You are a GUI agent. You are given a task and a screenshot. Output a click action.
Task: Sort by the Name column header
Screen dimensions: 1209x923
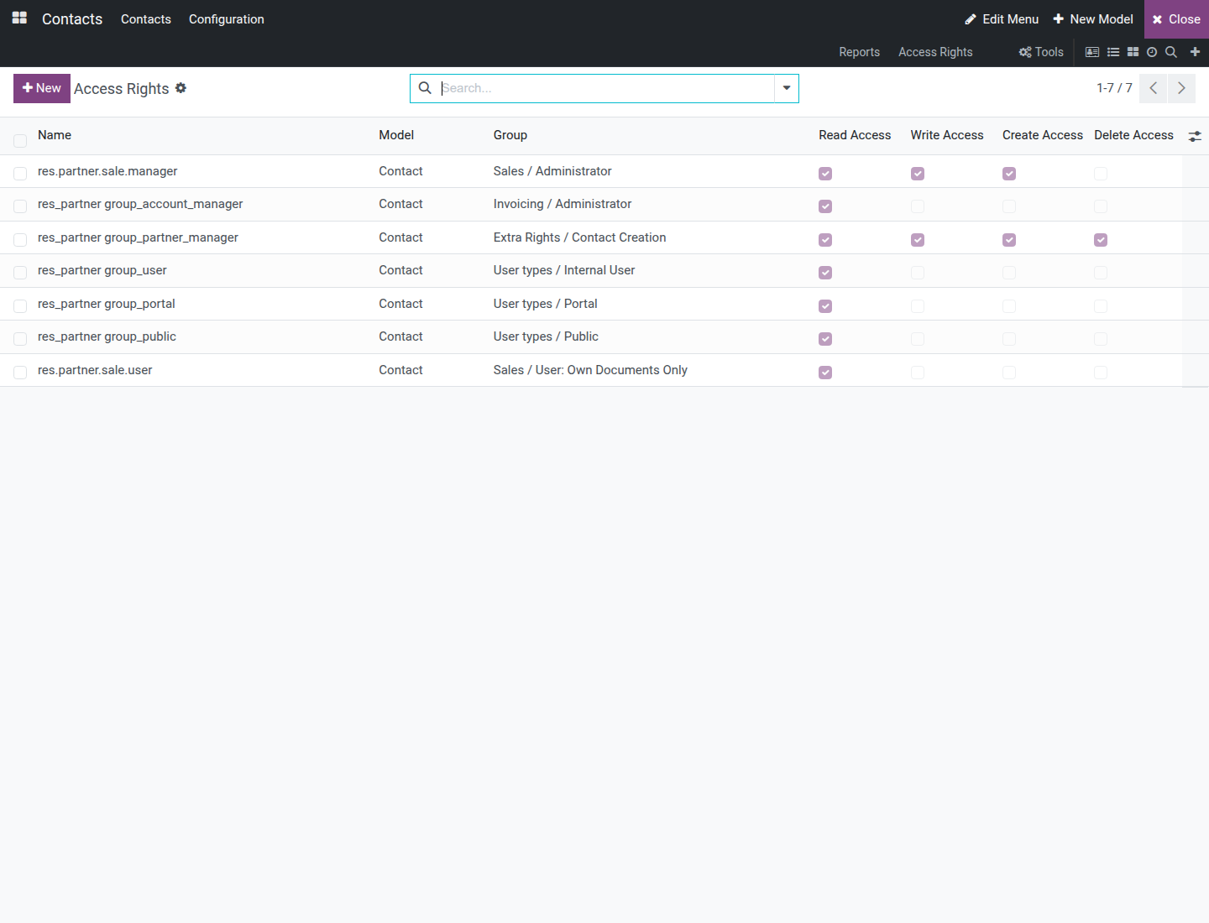pyautogui.click(x=55, y=135)
